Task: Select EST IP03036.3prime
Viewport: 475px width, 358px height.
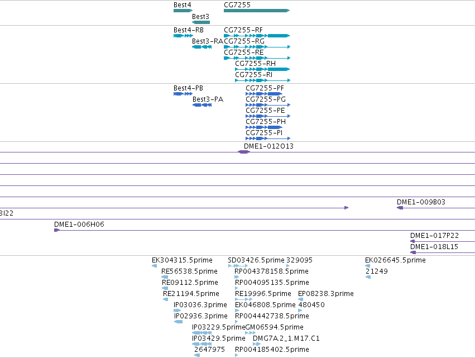Action: coord(177,311)
